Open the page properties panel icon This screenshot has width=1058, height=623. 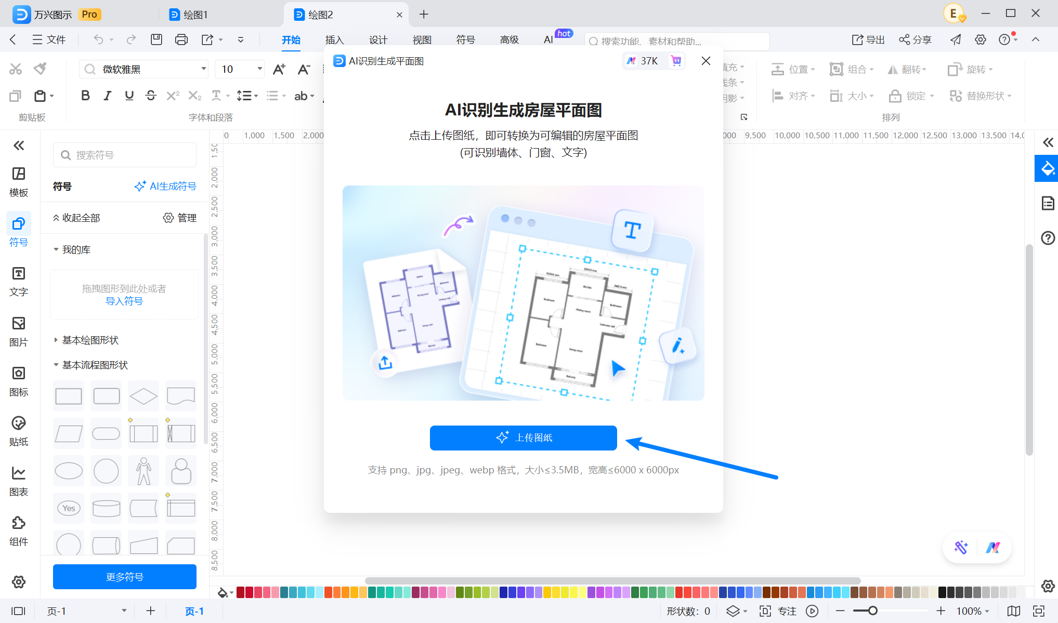[x=1048, y=203]
